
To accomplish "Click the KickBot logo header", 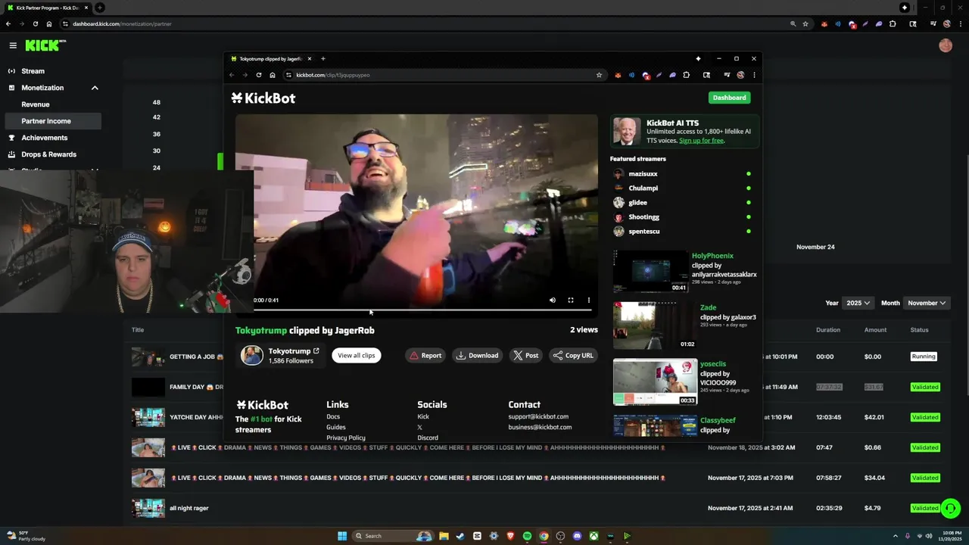I will click(x=263, y=98).
